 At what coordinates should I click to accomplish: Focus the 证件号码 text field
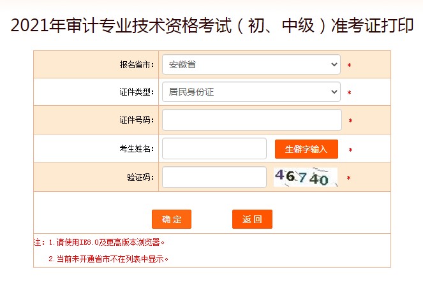[251, 120]
